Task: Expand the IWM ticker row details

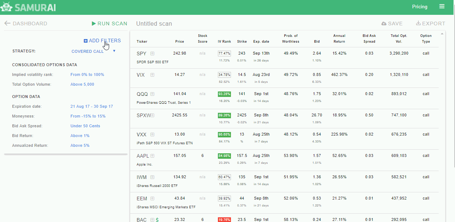Action: pyautogui.click(x=152, y=177)
